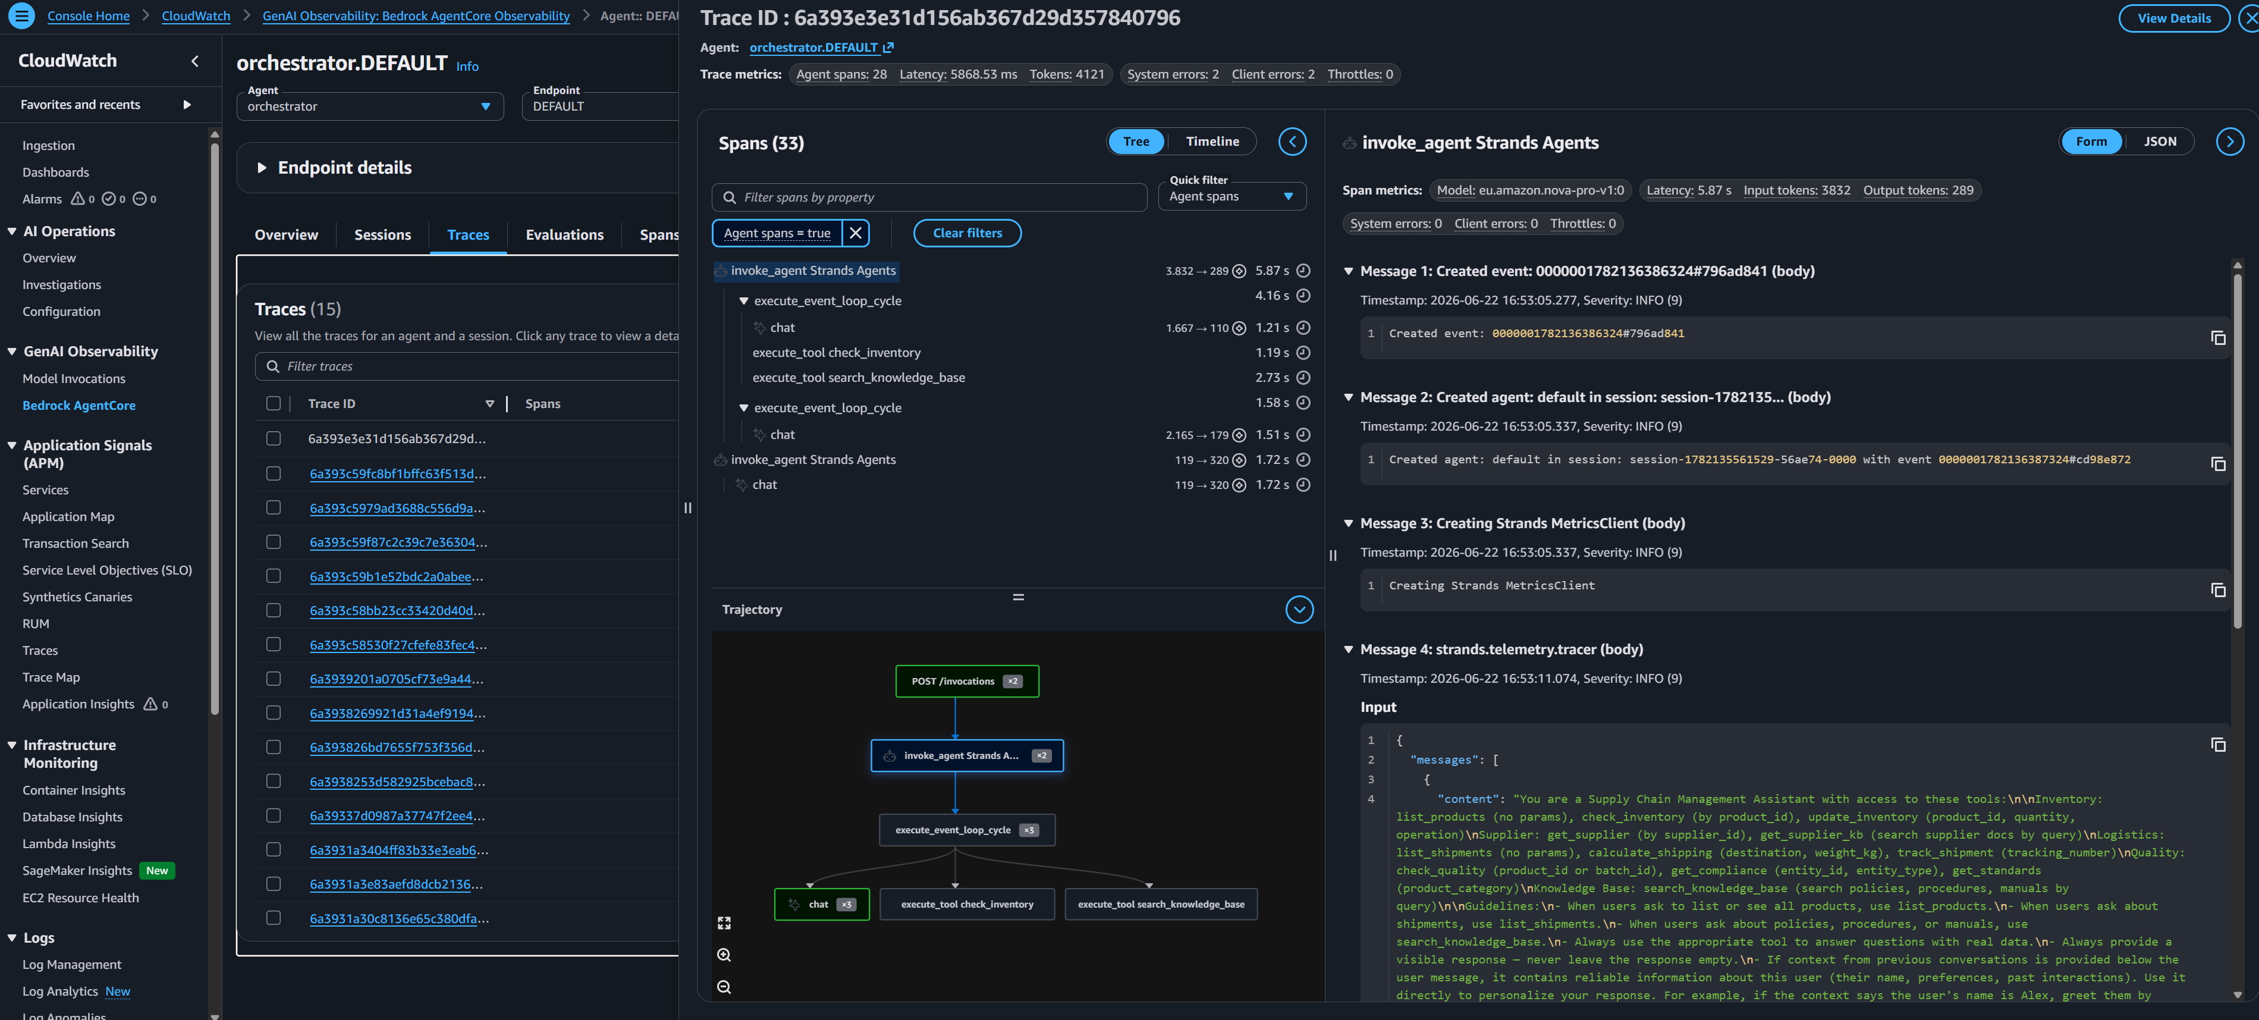
Task: Collapse the CloudWatch sidebar with arrow icon
Action: [194, 61]
